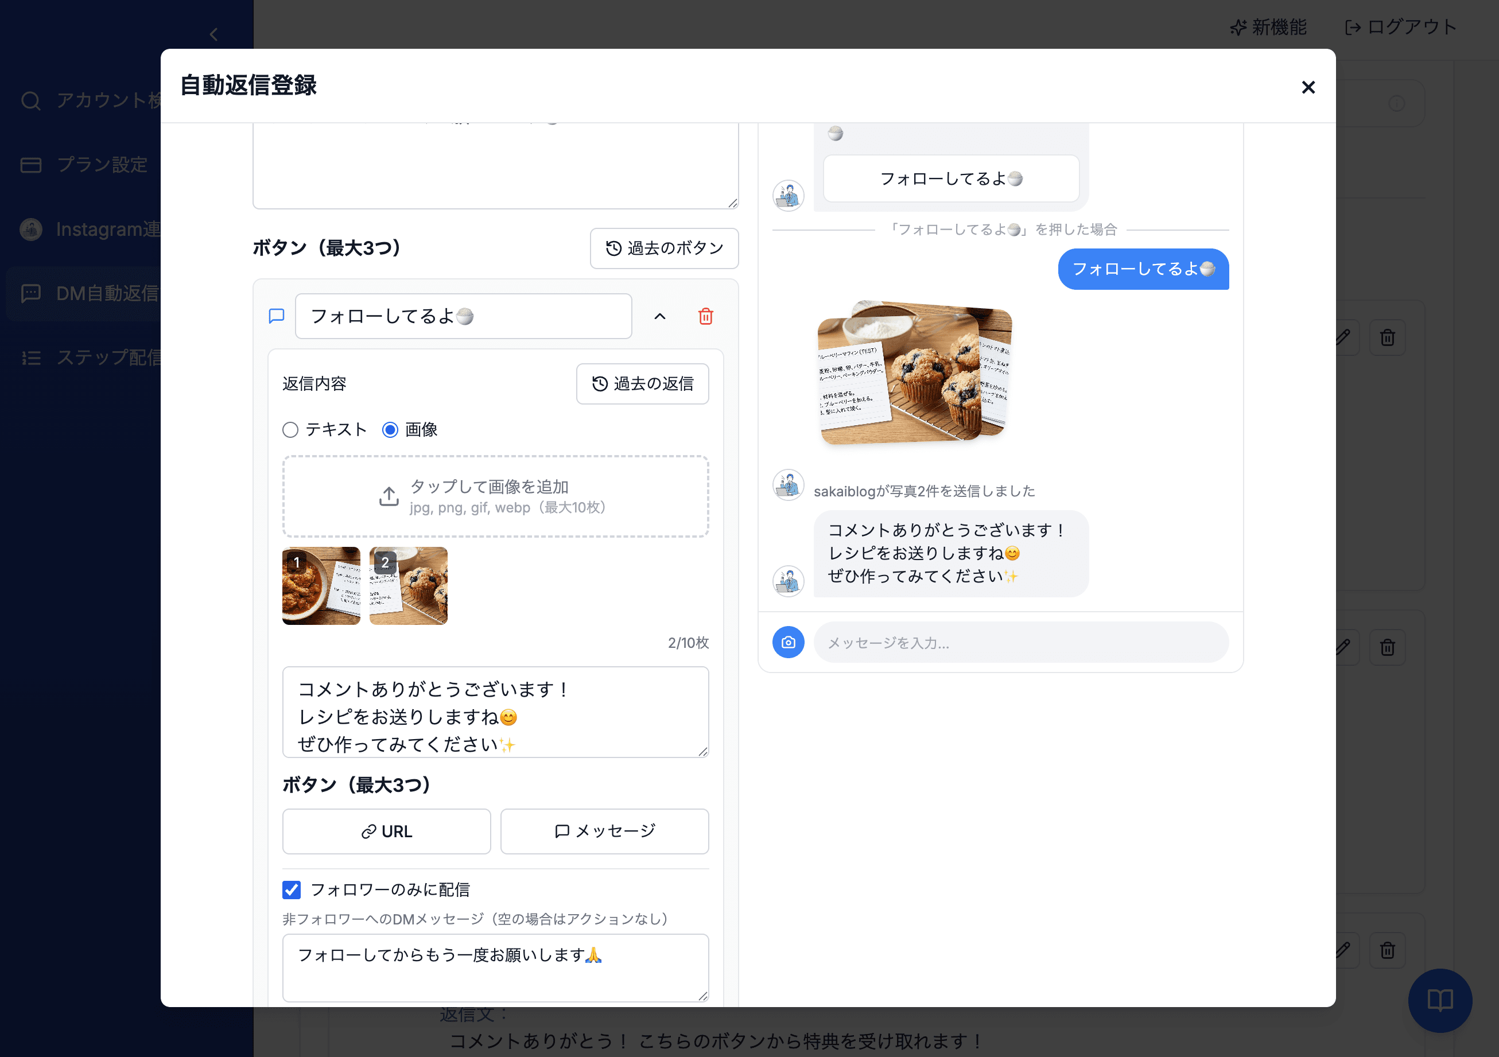Add a メッセージ button

pyautogui.click(x=604, y=831)
